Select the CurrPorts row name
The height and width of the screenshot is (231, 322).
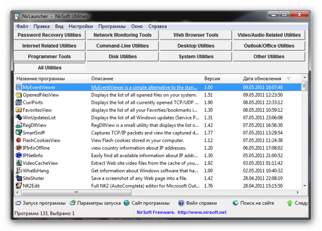coord(33,103)
